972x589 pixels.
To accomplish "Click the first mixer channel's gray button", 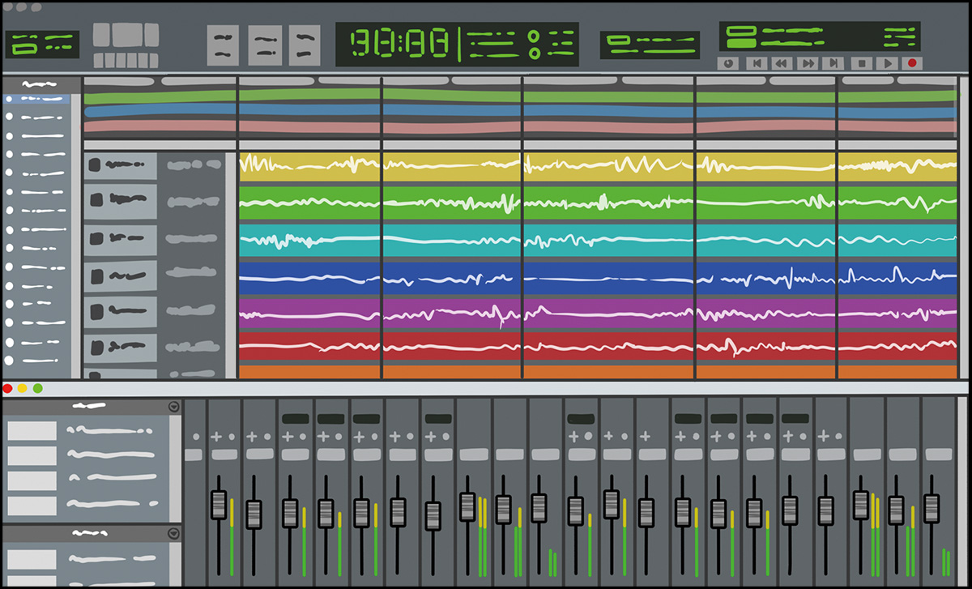I will [x=224, y=455].
